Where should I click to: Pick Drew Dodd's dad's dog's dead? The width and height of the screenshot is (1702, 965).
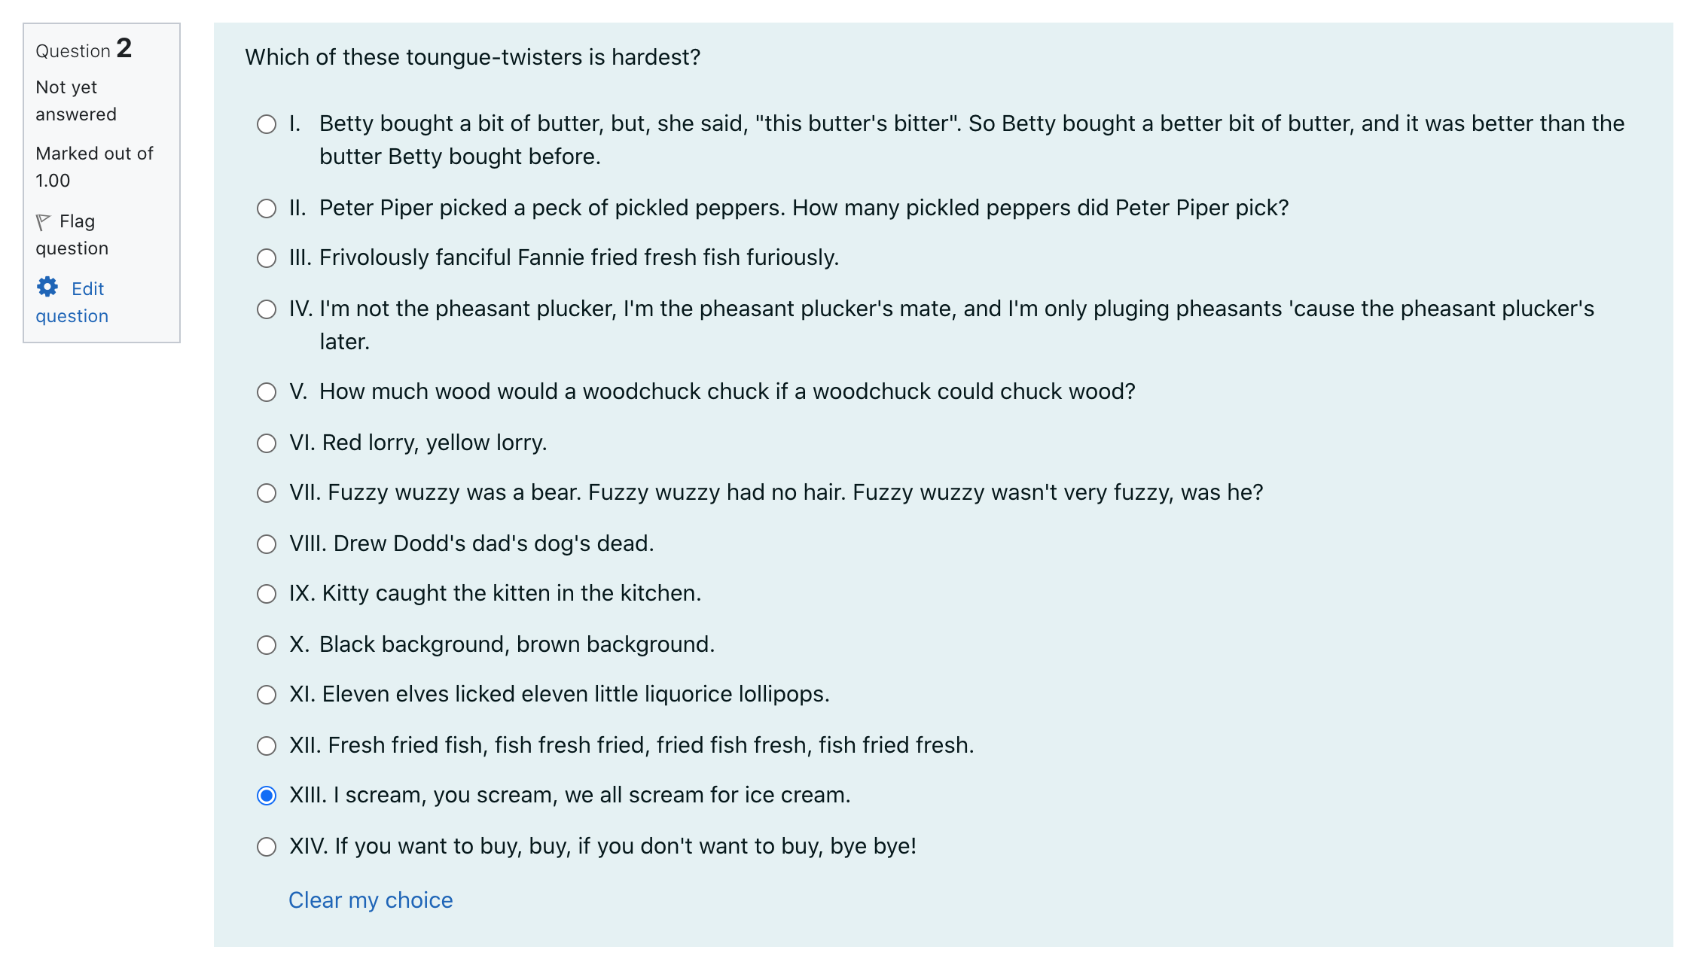pyautogui.click(x=267, y=544)
